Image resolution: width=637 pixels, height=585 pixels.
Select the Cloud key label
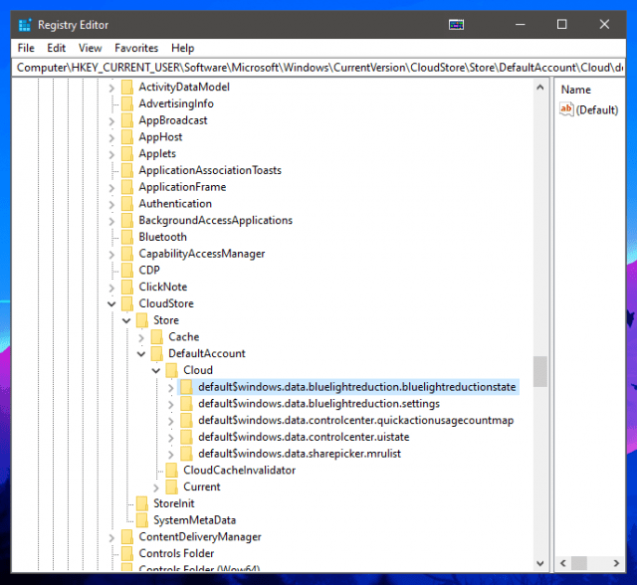(x=198, y=370)
